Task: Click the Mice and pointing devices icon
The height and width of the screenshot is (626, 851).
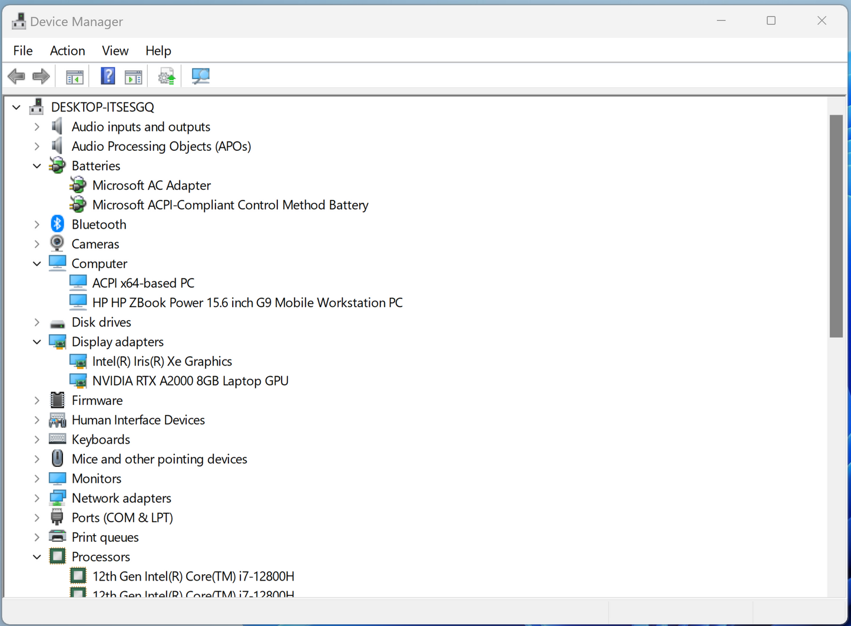Action: pyautogui.click(x=57, y=459)
